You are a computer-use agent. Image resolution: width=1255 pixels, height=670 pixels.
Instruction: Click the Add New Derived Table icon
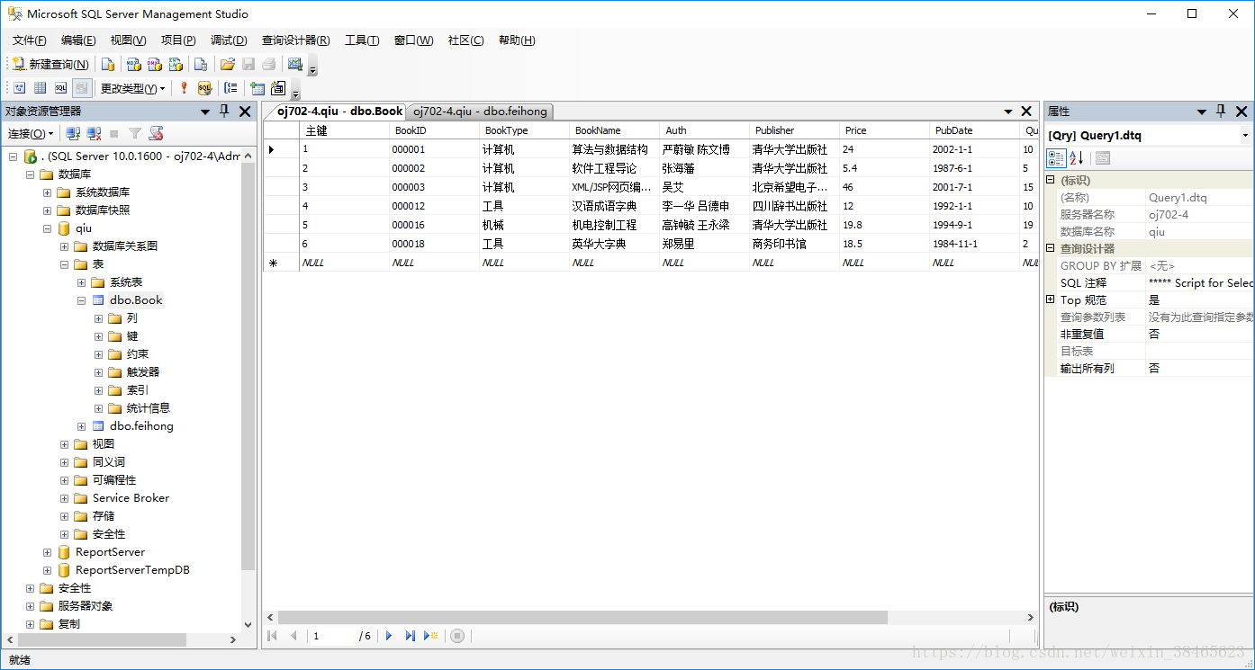[x=278, y=88]
